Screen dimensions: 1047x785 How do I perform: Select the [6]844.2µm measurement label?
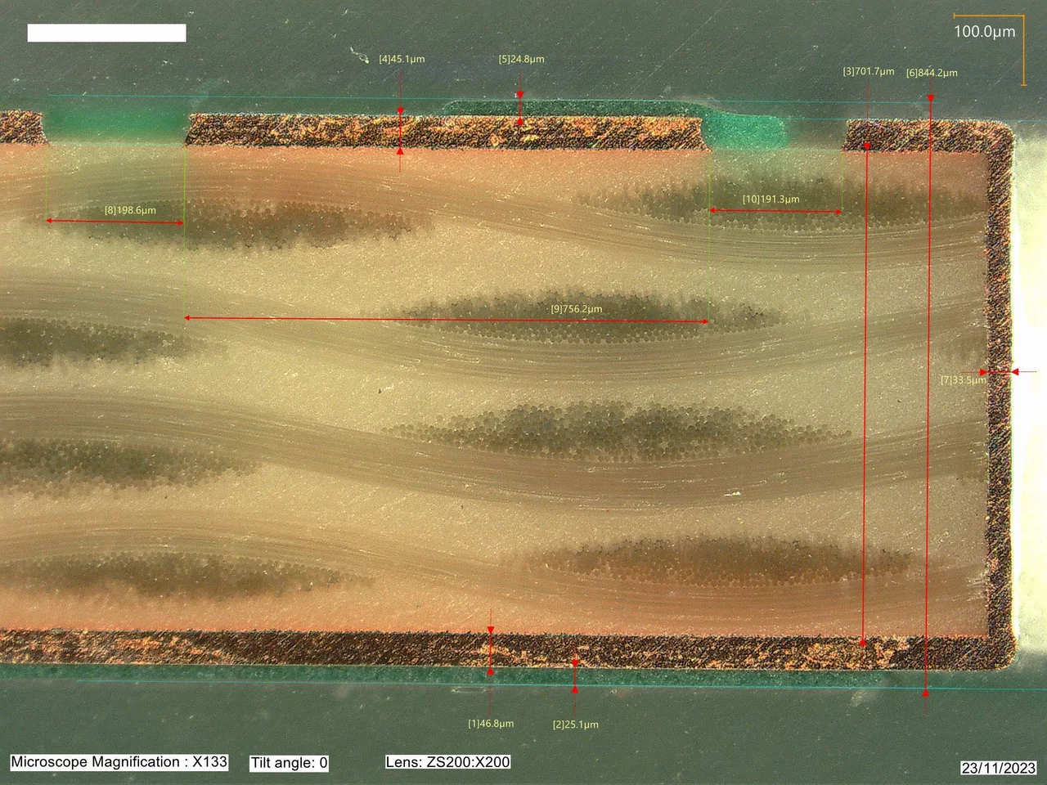pos(932,73)
